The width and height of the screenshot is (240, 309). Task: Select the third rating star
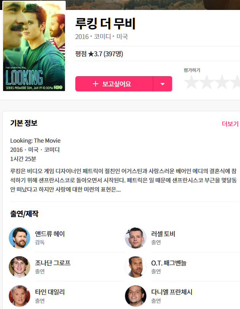[x=222, y=82]
